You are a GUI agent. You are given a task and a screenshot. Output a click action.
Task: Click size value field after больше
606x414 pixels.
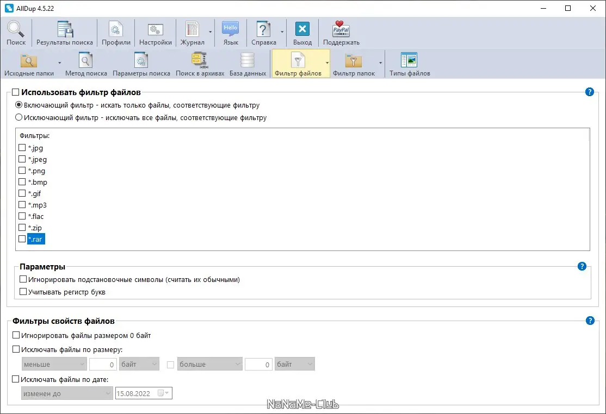(258, 364)
